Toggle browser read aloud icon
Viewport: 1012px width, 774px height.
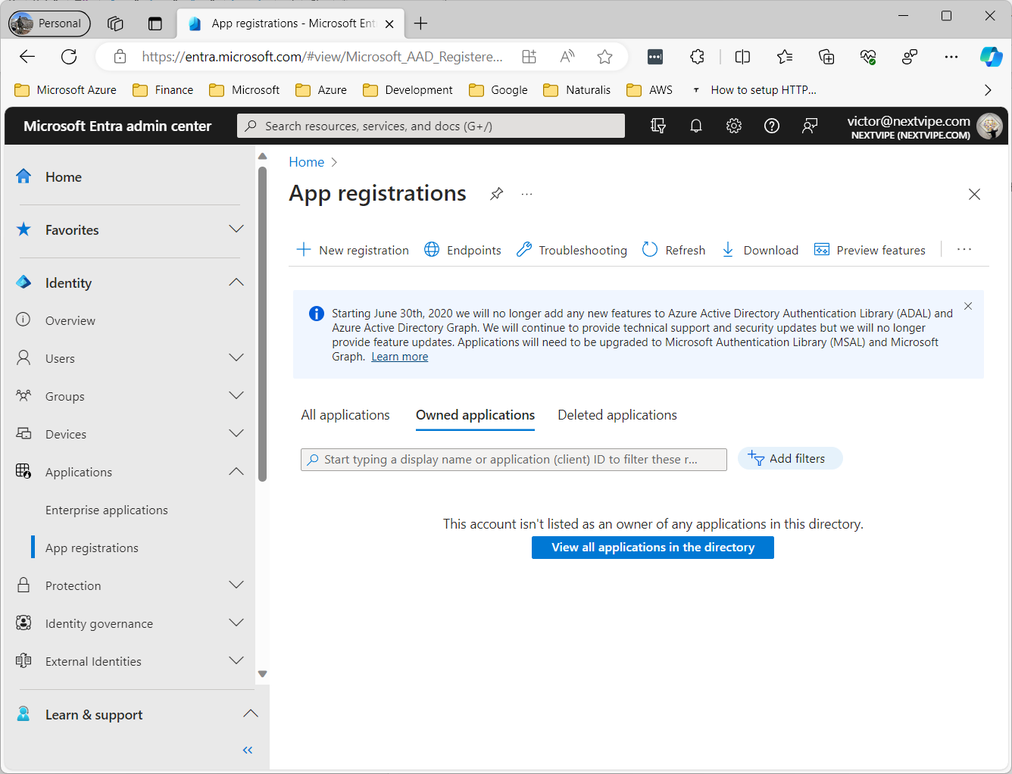[x=567, y=56]
